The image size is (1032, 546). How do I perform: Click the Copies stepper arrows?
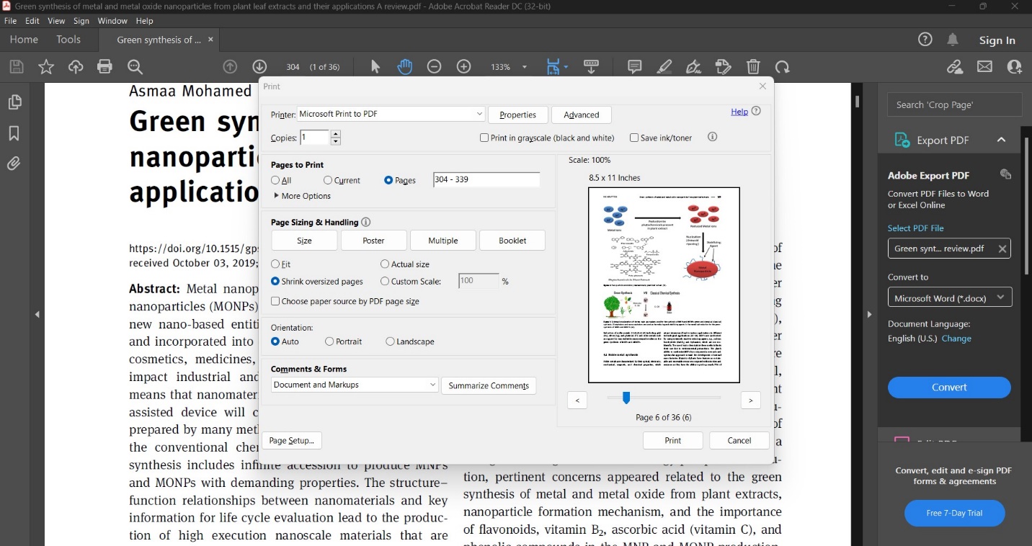(336, 138)
